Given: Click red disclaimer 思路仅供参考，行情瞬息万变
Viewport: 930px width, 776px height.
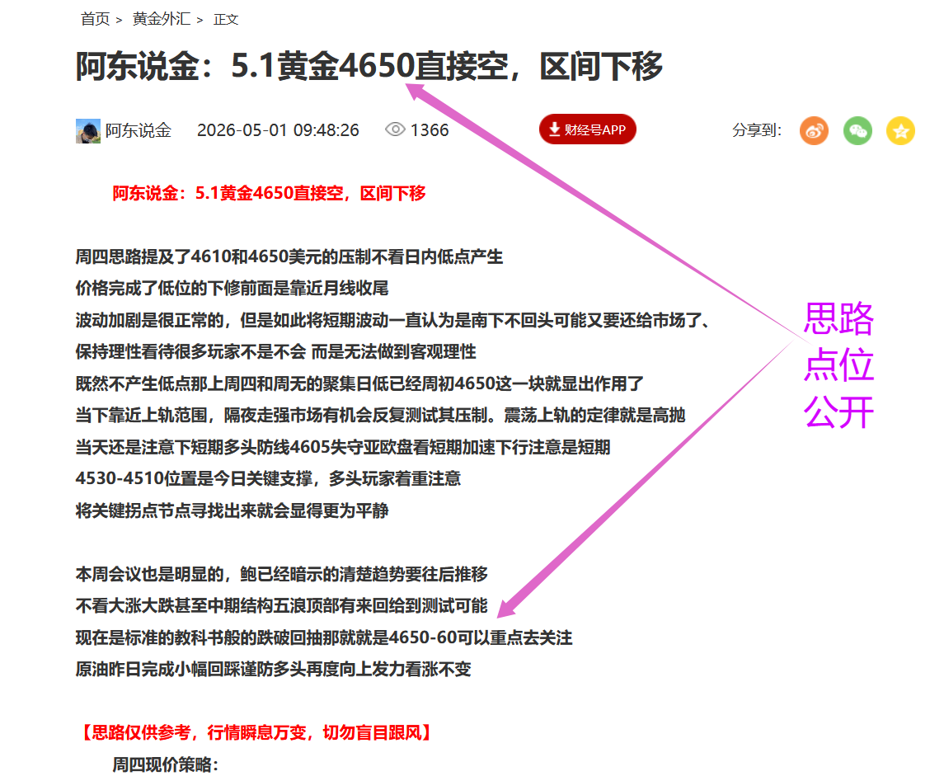Looking at the screenshot, I should (x=255, y=732).
